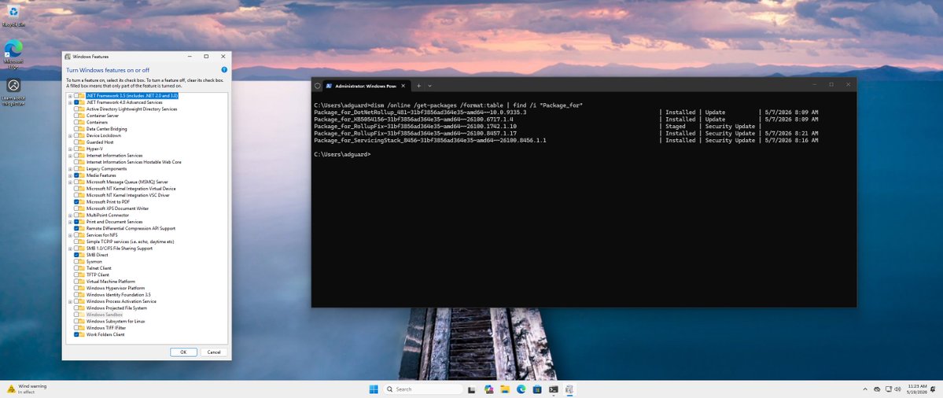Minimize the Terminal window

pos(815,85)
